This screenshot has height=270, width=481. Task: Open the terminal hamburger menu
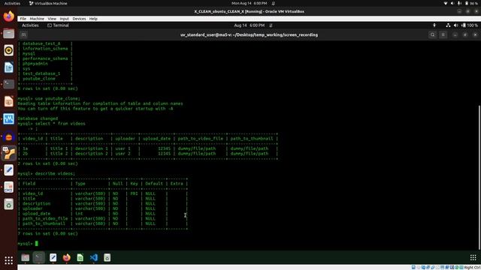tap(443, 35)
